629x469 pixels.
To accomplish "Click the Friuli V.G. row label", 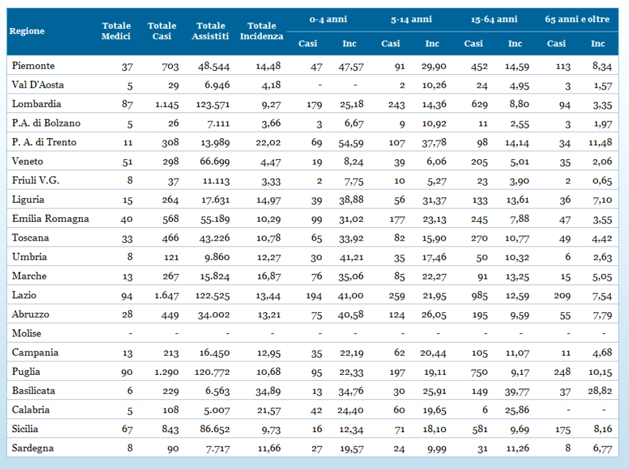I will (35, 180).
